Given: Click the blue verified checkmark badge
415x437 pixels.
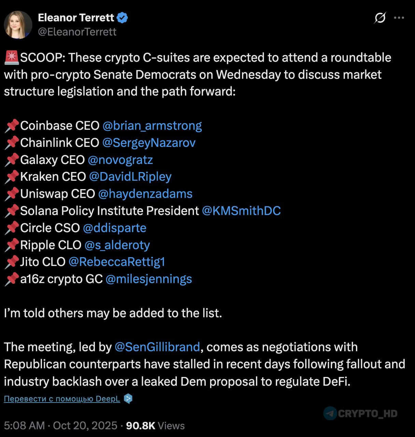Looking at the screenshot, I should tap(123, 18).
